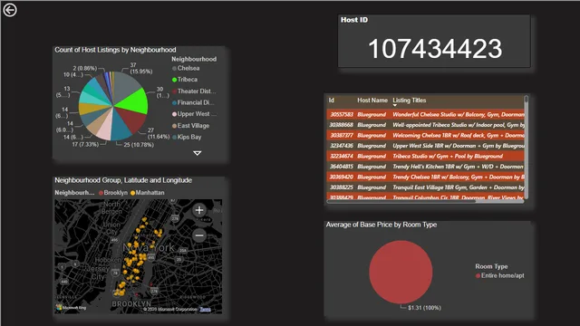The width and height of the screenshot is (580, 326).
Task: Click 'Average of Base Price by Room Type' title
Action: click(382, 225)
